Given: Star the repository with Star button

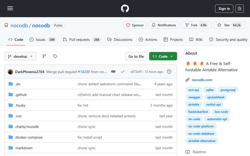Looking at the screenshot, I should 230,25.
